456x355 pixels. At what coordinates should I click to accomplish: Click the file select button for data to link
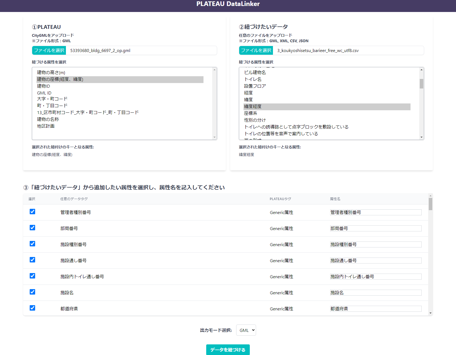click(x=256, y=50)
